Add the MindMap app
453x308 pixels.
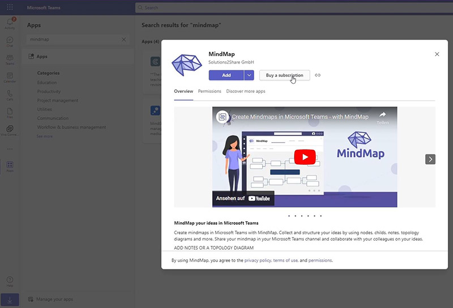[226, 75]
